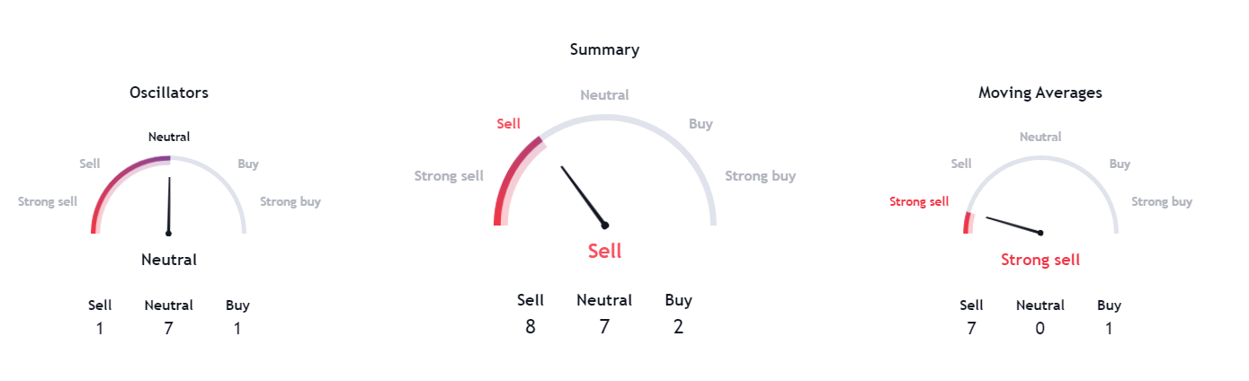
Task: Click the bold Neutral result under Oscillators gauge
Action: click(169, 260)
